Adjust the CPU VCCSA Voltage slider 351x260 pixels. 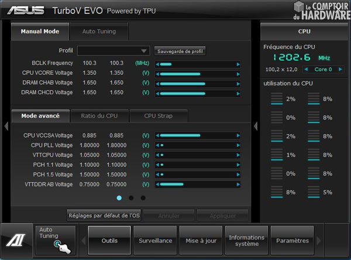point(198,135)
